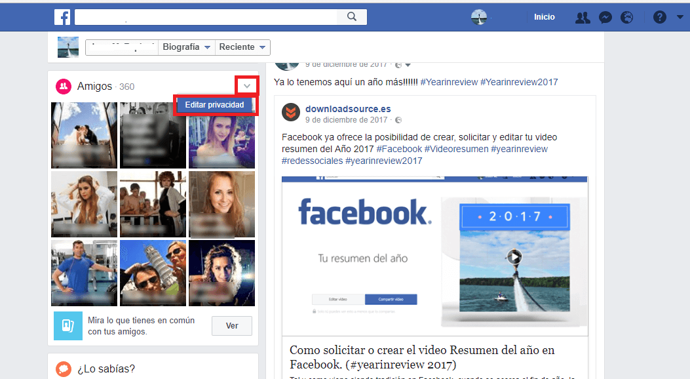This screenshot has height=379, width=690.
Task: Open the shared post's 9 de diciembre de 2017 date
Action: pos(347,120)
